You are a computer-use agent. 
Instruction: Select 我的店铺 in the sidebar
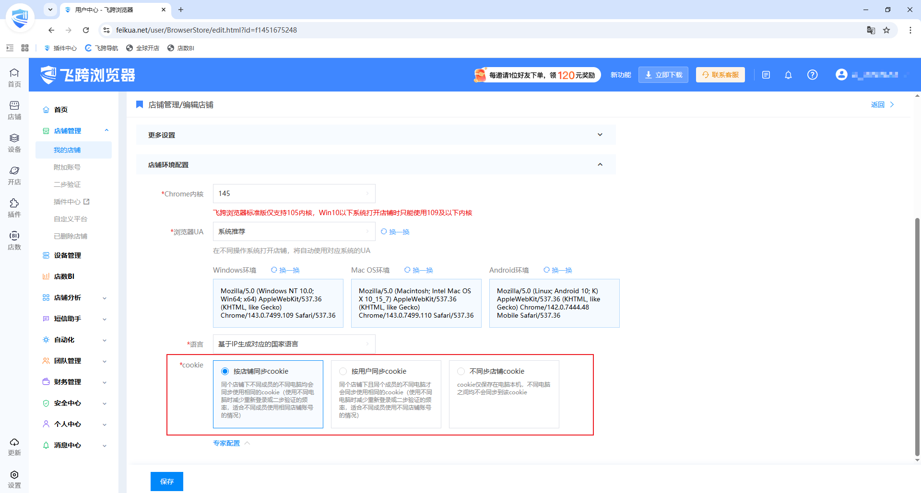pyautogui.click(x=73, y=150)
